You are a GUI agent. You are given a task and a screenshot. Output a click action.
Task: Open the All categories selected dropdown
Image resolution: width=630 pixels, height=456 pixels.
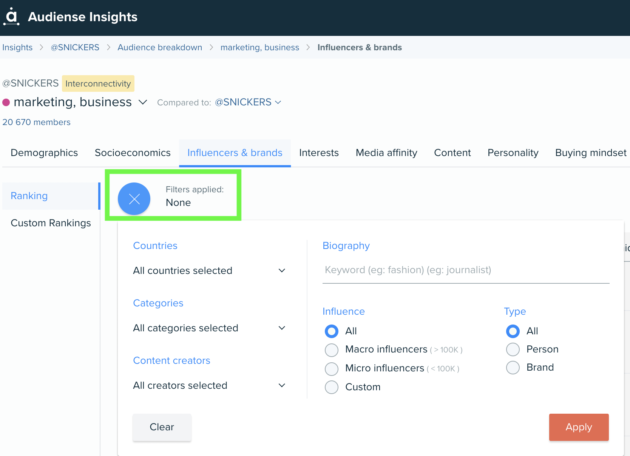tap(209, 328)
